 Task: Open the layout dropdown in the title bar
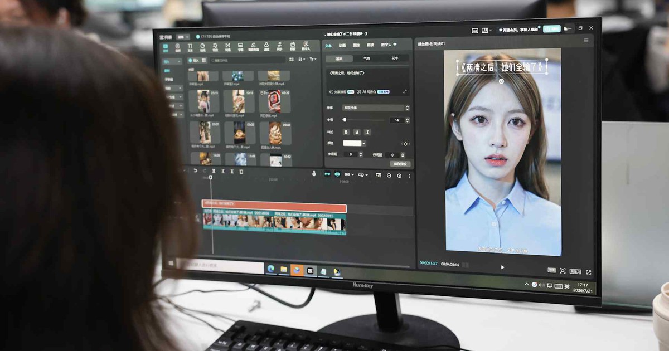point(487,30)
